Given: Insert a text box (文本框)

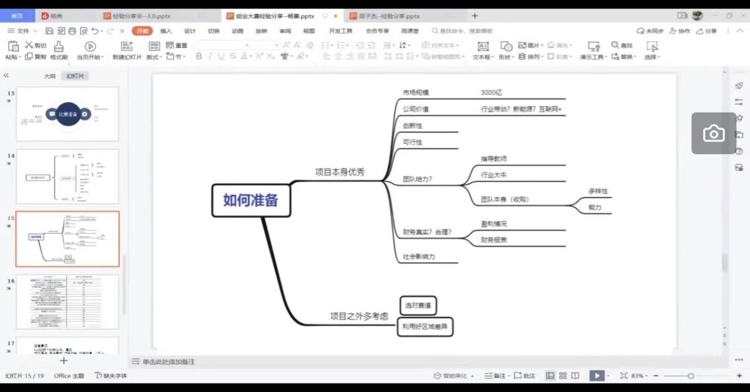Looking at the screenshot, I should [x=483, y=47].
